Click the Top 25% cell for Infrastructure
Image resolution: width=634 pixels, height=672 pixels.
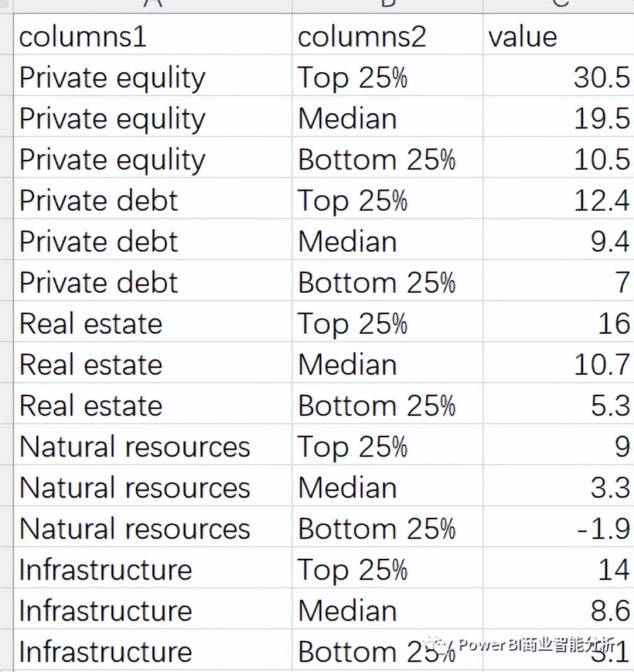(388, 568)
